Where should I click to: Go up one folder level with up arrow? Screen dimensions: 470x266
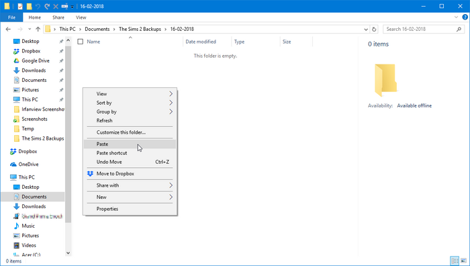[x=38, y=29]
